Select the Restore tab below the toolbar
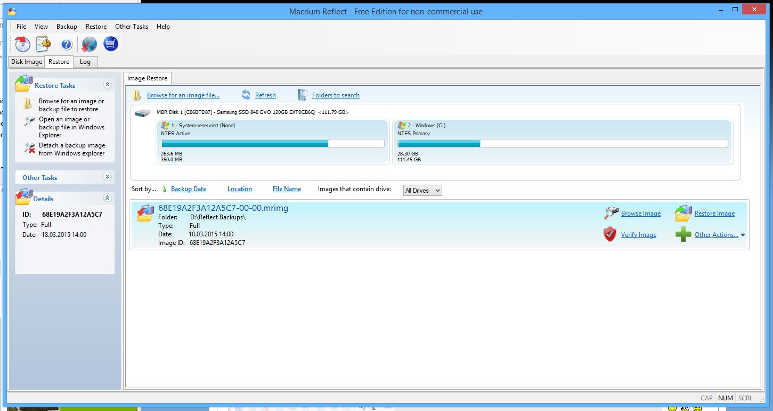The height and width of the screenshot is (411, 773). [59, 61]
